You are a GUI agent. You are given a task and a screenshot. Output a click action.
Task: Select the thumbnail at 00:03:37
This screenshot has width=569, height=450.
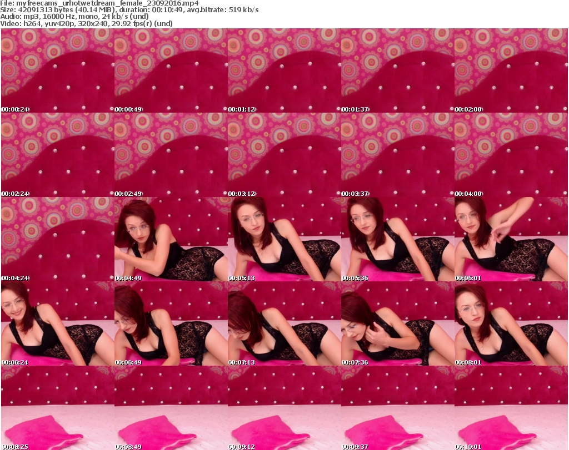tap(397, 155)
